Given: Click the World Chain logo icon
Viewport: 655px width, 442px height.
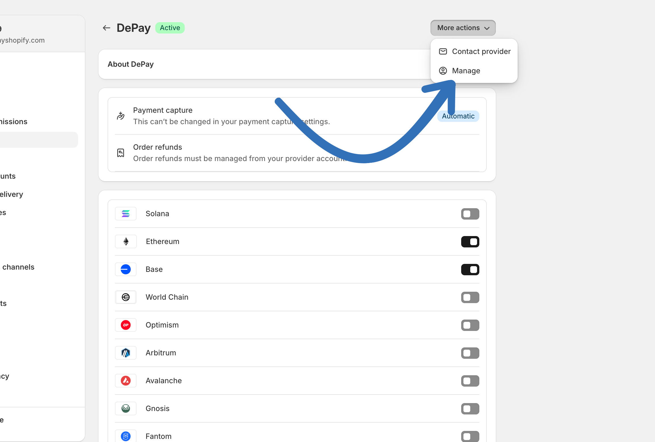Looking at the screenshot, I should pos(126,297).
